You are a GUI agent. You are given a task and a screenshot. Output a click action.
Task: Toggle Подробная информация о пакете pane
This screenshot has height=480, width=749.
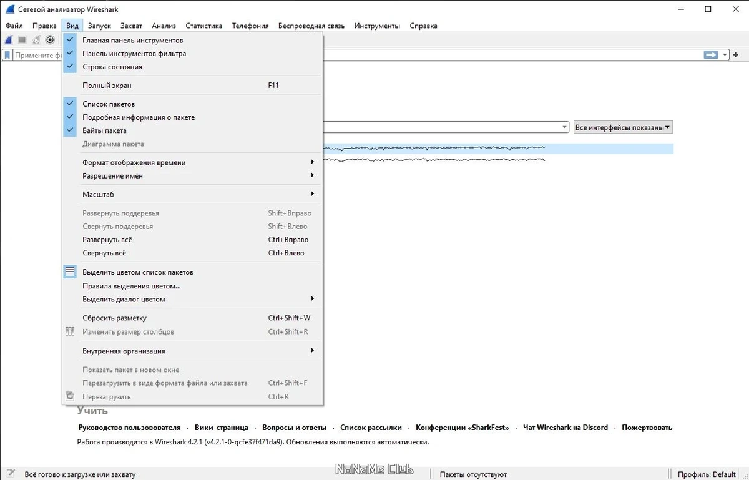click(192, 117)
